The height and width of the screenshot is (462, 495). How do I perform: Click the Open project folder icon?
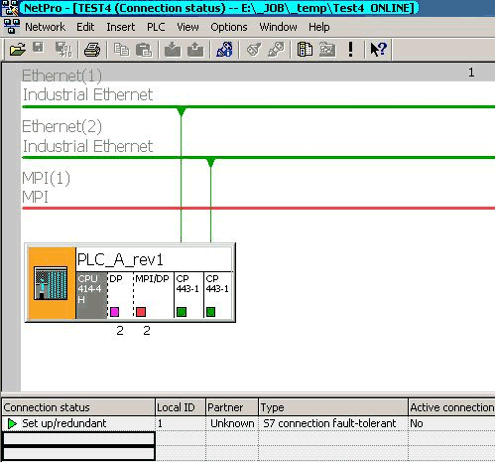click(x=18, y=50)
